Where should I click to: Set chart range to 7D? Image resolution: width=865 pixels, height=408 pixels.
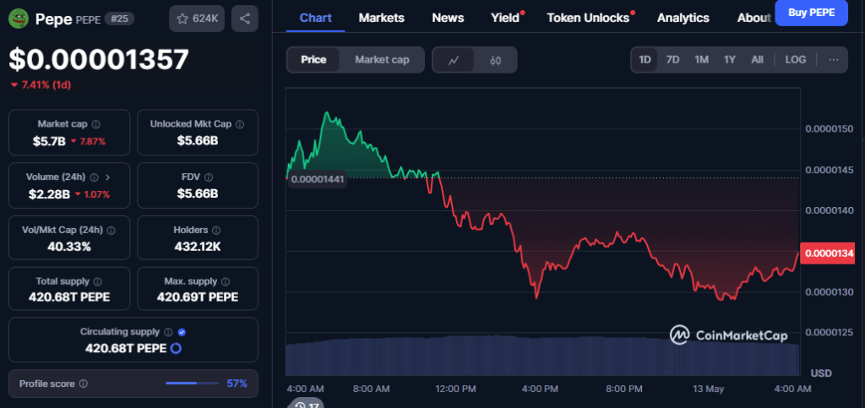point(672,59)
